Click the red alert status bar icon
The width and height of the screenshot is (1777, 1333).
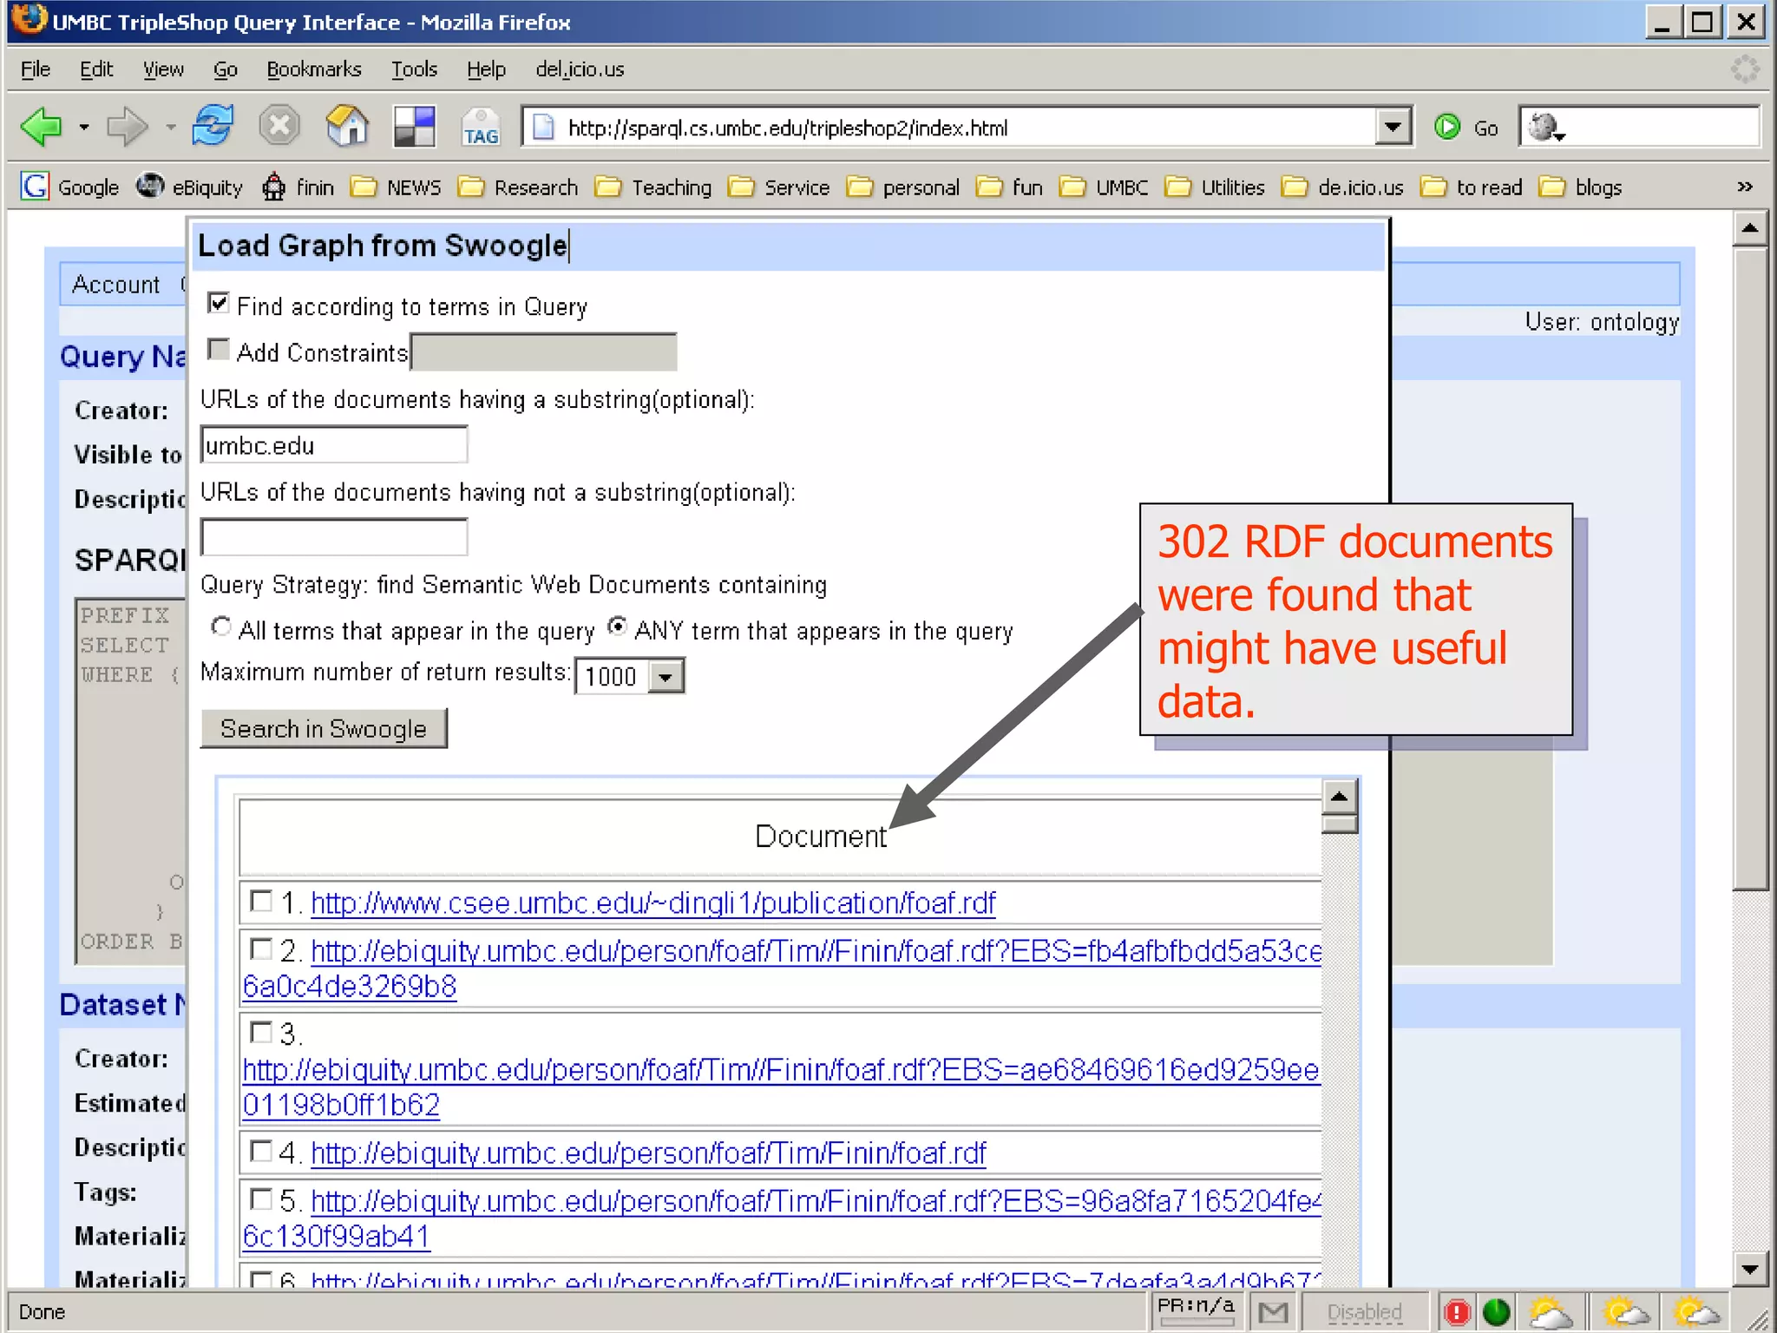(x=1457, y=1312)
